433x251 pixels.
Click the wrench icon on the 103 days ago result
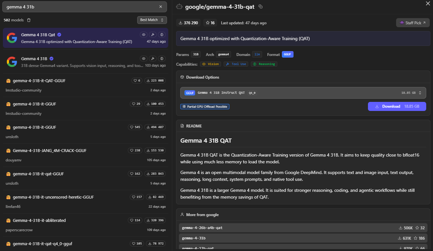pyautogui.click(x=153, y=59)
